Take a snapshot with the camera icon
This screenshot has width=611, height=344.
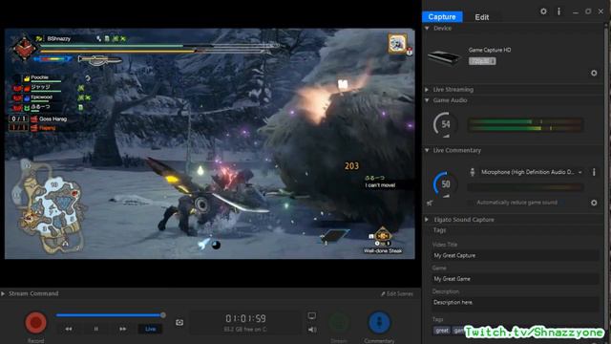pos(179,323)
